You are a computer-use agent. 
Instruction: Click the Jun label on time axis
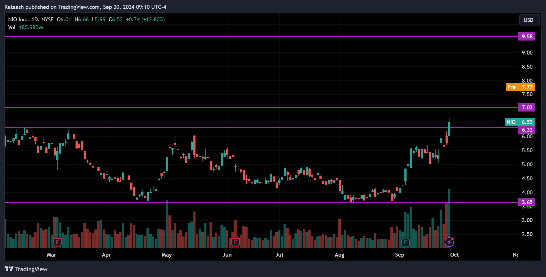pos(227,255)
